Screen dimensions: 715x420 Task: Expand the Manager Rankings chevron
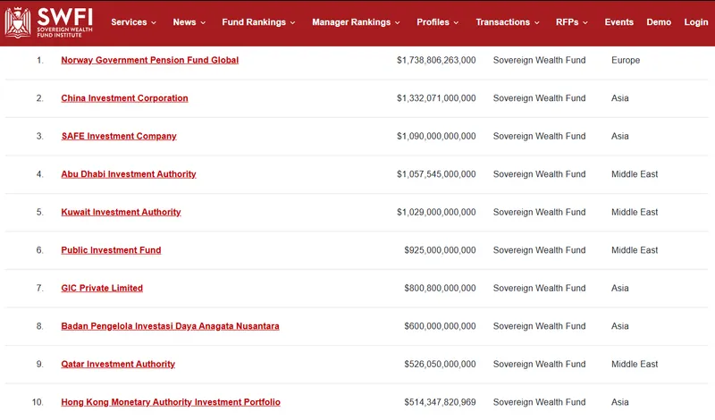398,23
